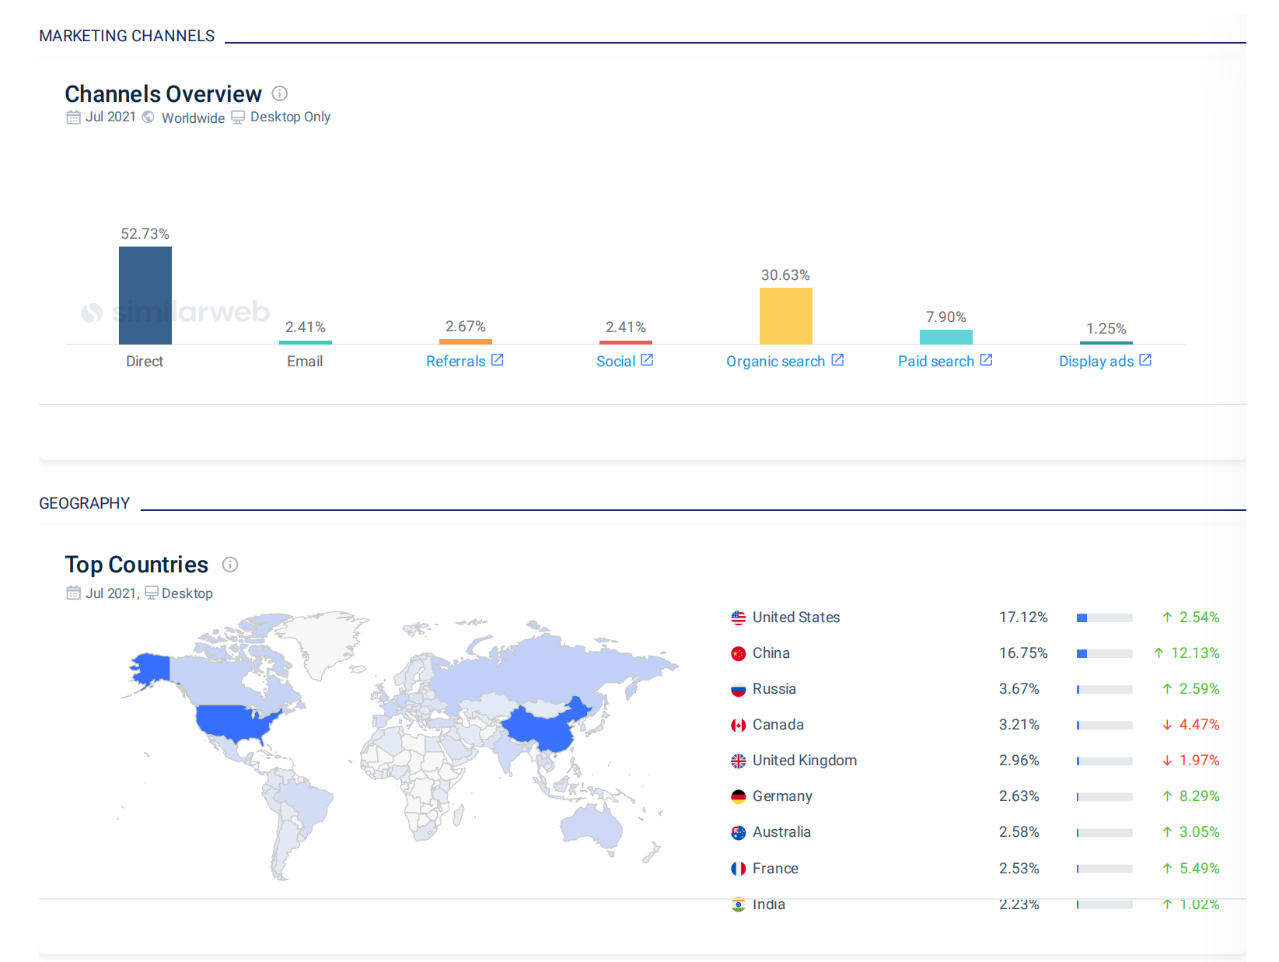Click the United States share progress bar
The image size is (1279, 962).
click(x=1104, y=618)
